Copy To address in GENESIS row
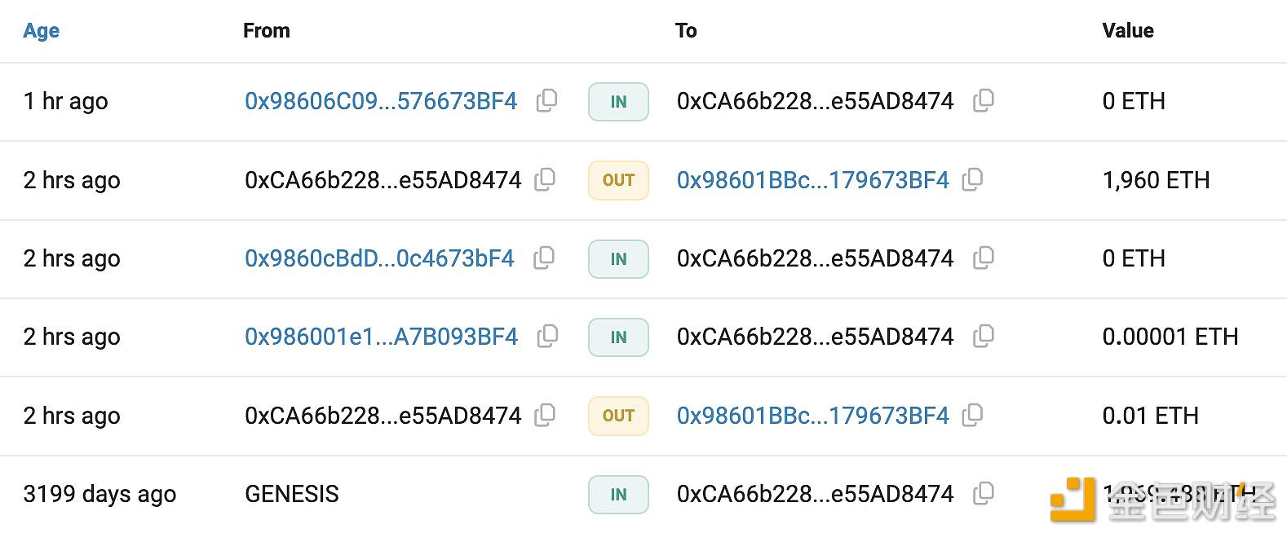The height and width of the screenshot is (533, 1287). tap(984, 494)
